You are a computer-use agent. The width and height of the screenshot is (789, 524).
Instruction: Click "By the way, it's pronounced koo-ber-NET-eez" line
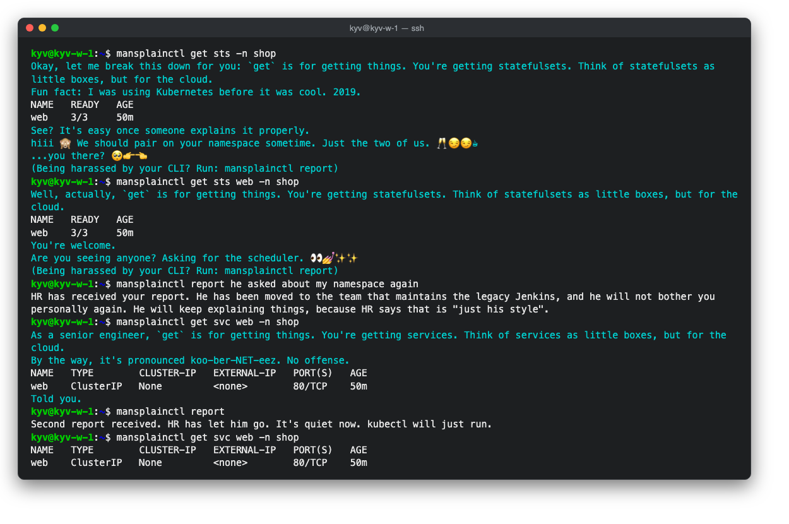pyautogui.click(x=190, y=360)
